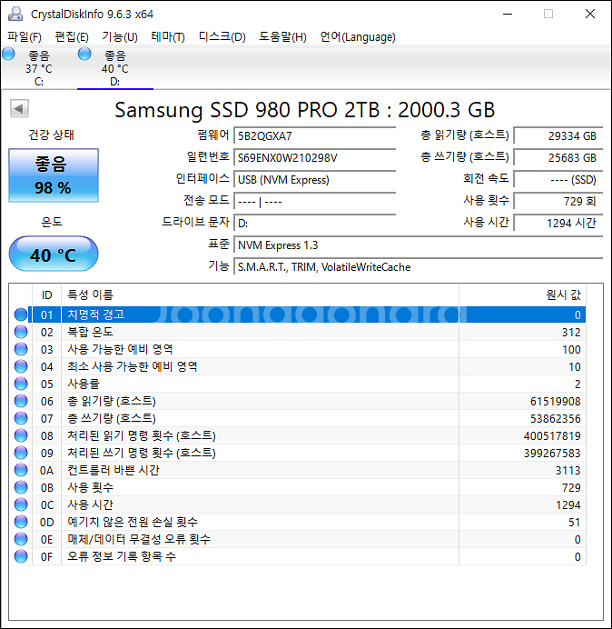
Task: Click the 40 °C temperature button
Action: pos(54,254)
